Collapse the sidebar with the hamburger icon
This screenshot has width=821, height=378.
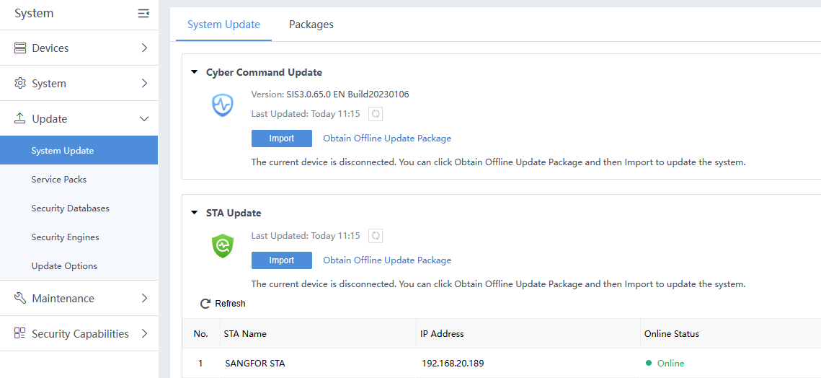tap(143, 14)
